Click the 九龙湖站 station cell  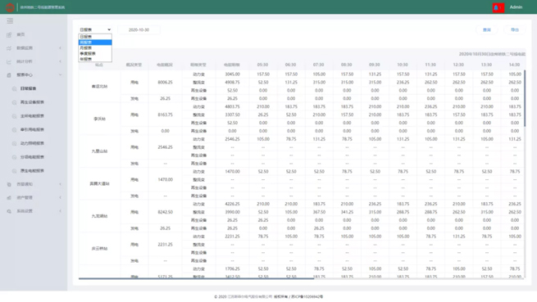coord(99,216)
